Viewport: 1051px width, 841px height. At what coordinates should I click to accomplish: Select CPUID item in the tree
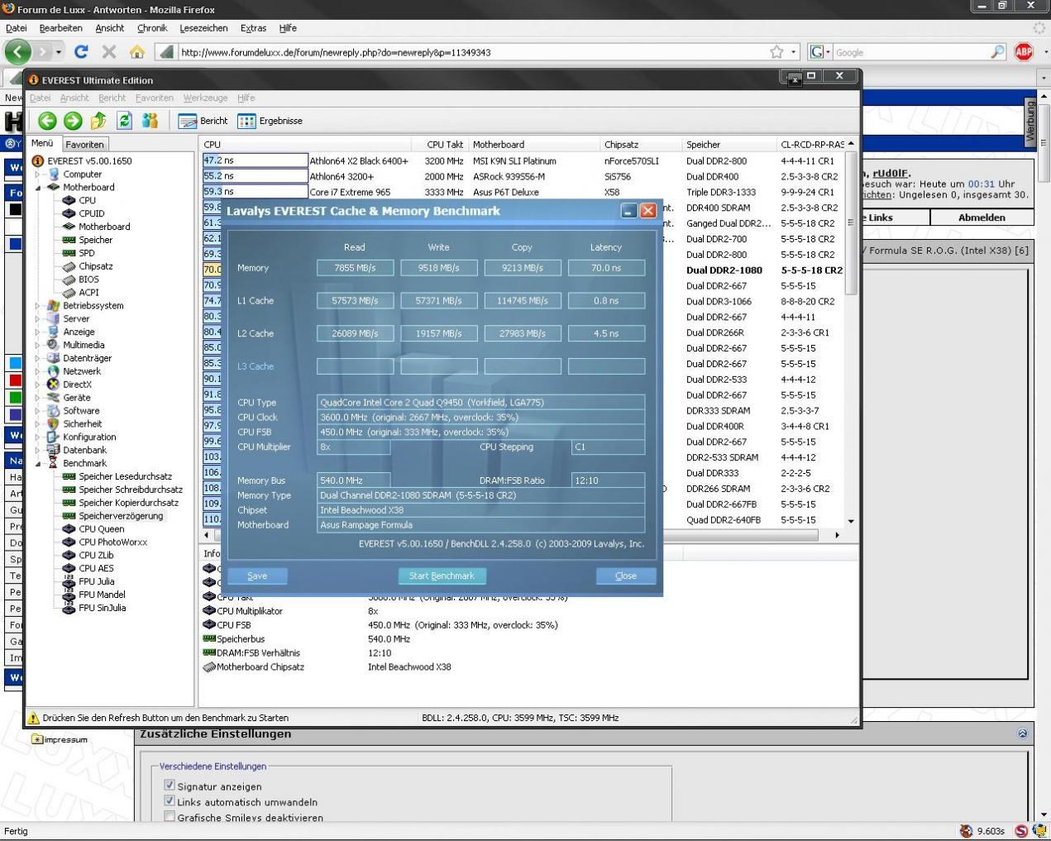click(x=91, y=213)
